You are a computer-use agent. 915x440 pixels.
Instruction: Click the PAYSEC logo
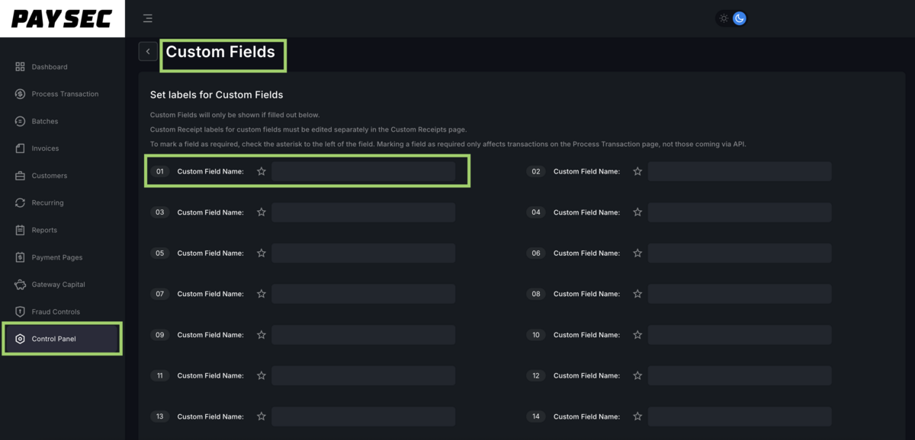(x=62, y=19)
